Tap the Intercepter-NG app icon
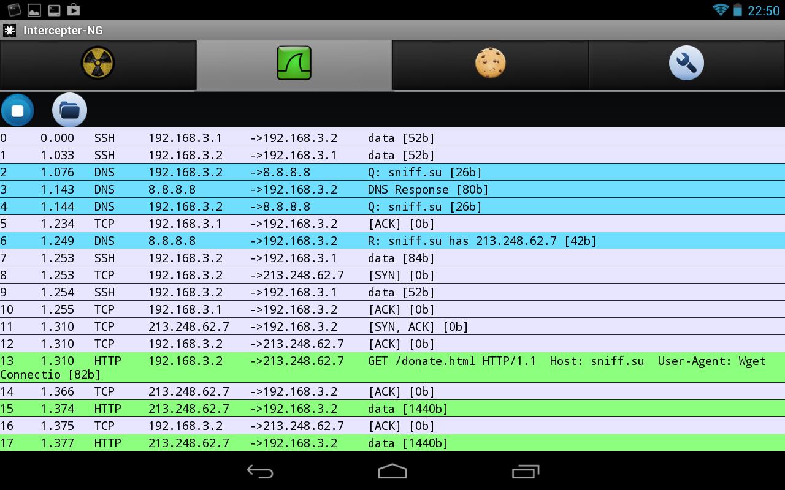The image size is (785, 490). (9, 30)
